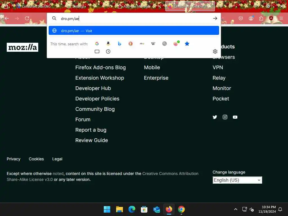Viewport: 288px width, 216px height.
Task: Search this time with eBay
Action: pyautogui.click(x=142, y=44)
